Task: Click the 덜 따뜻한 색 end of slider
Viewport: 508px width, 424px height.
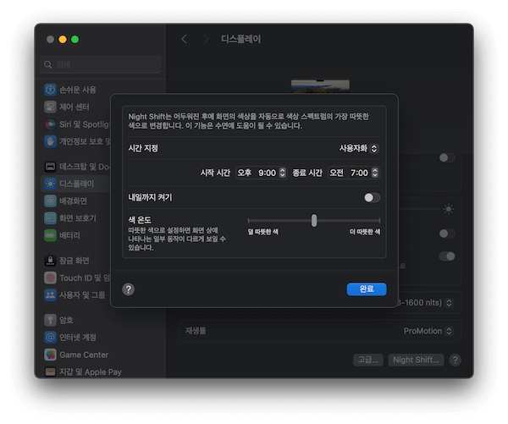Action: point(248,221)
